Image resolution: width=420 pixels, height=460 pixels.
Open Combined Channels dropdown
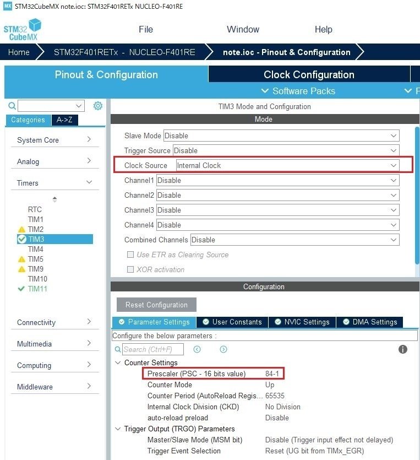click(x=295, y=240)
